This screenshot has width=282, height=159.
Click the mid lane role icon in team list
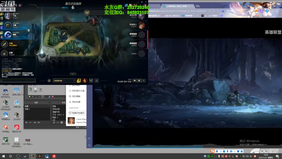[4, 44]
